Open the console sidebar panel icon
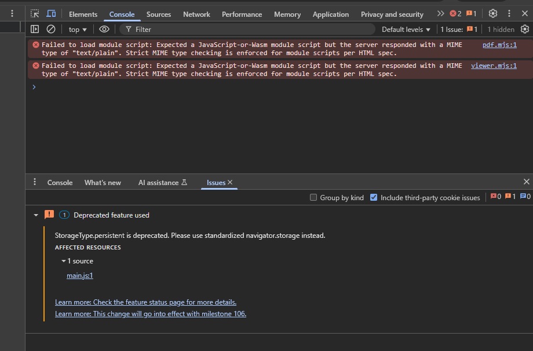Image resolution: width=533 pixels, height=351 pixels. (x=35, y=29)
